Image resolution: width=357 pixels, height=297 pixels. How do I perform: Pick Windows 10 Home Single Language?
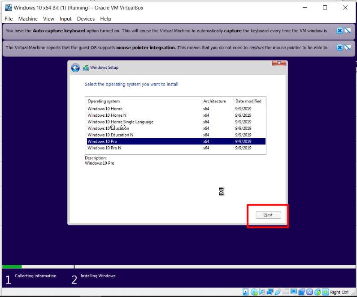click(120, 122)
